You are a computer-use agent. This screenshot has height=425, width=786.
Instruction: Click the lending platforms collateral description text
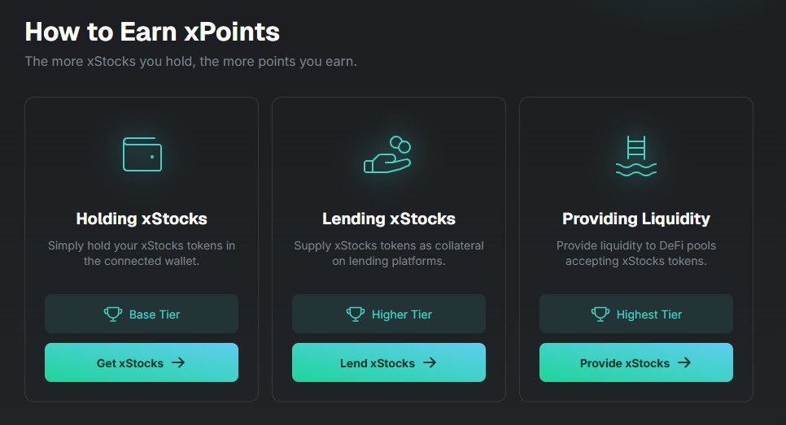click(389, 254)
